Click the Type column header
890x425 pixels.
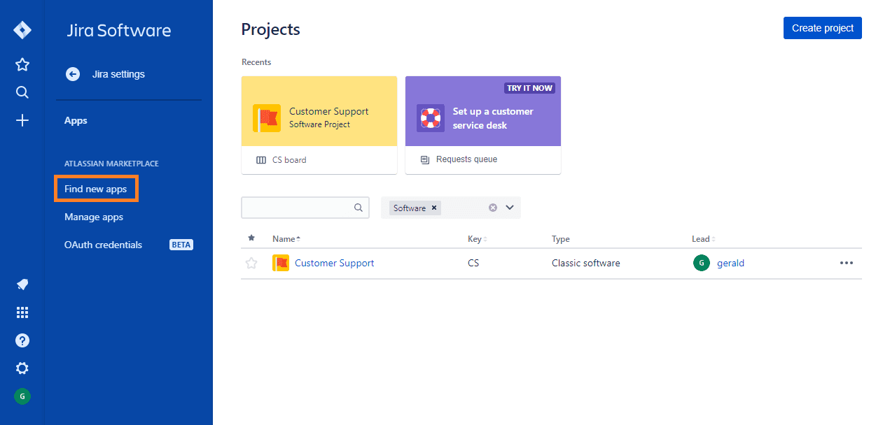561,239
